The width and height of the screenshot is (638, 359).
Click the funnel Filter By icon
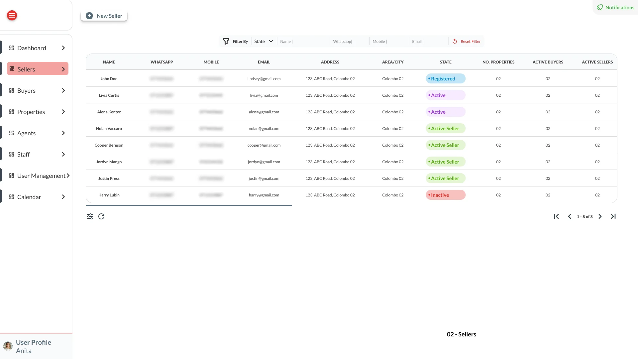226,41
